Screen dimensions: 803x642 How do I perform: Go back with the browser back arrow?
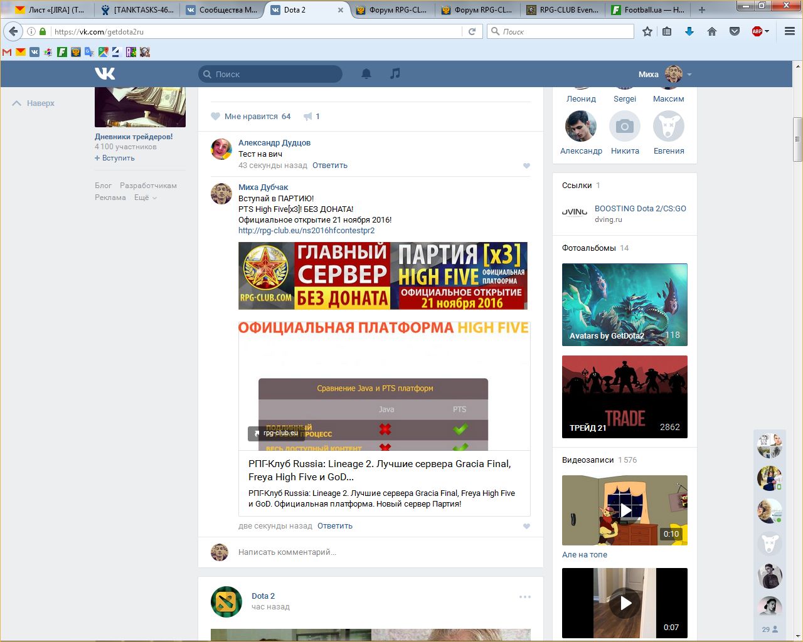[14, 31]
